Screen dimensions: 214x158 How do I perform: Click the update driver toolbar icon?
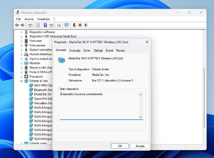(59, 25)
